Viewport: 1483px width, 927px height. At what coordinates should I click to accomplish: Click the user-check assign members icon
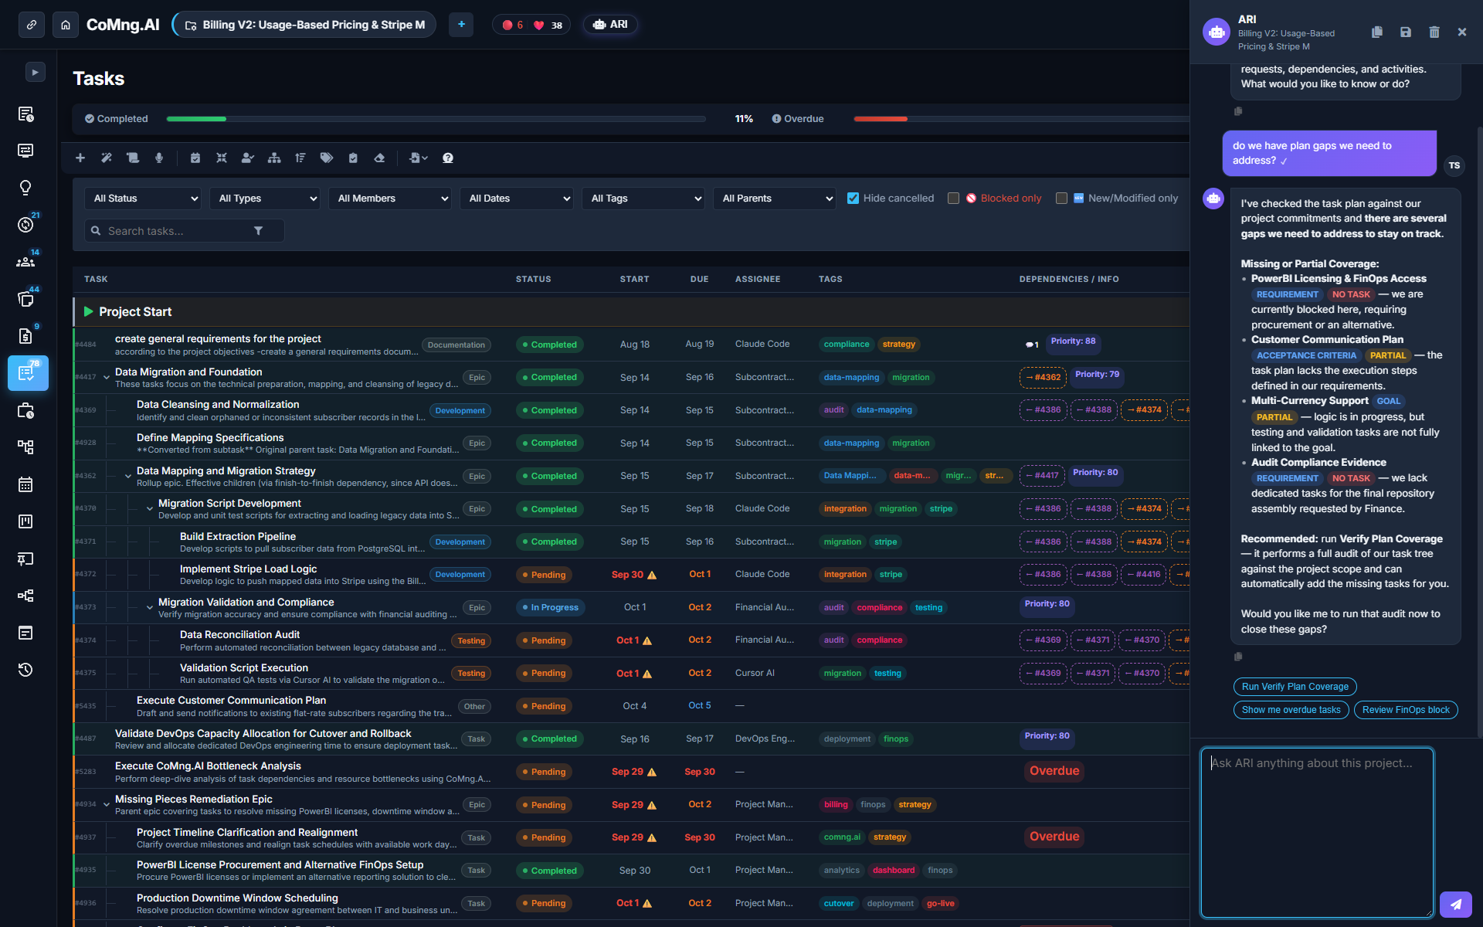pyautogui.click(x=248, y=158)
